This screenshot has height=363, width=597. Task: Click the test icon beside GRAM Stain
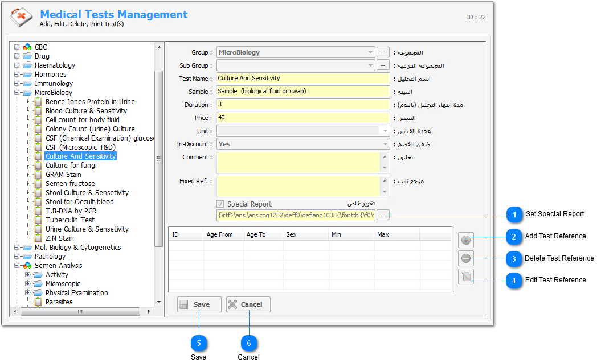coord(38,175)
